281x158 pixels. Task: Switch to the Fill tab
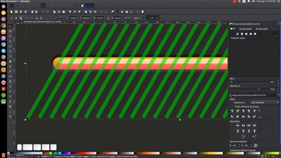233,29
